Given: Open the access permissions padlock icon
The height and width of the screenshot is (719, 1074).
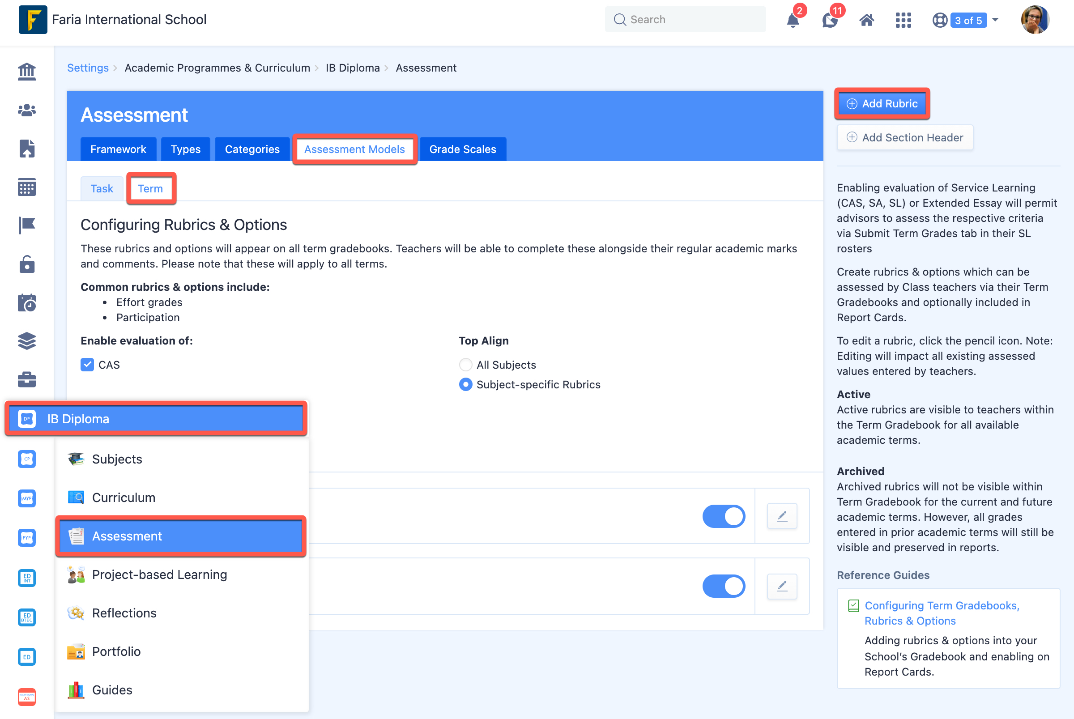Looking at the screenshot, I should (26, 264).
